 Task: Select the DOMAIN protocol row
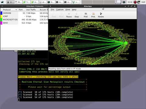click(x=24, y=13)
